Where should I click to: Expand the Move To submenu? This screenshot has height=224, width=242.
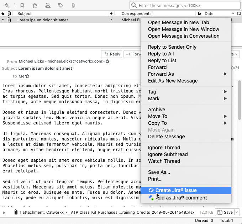point(225,116)
